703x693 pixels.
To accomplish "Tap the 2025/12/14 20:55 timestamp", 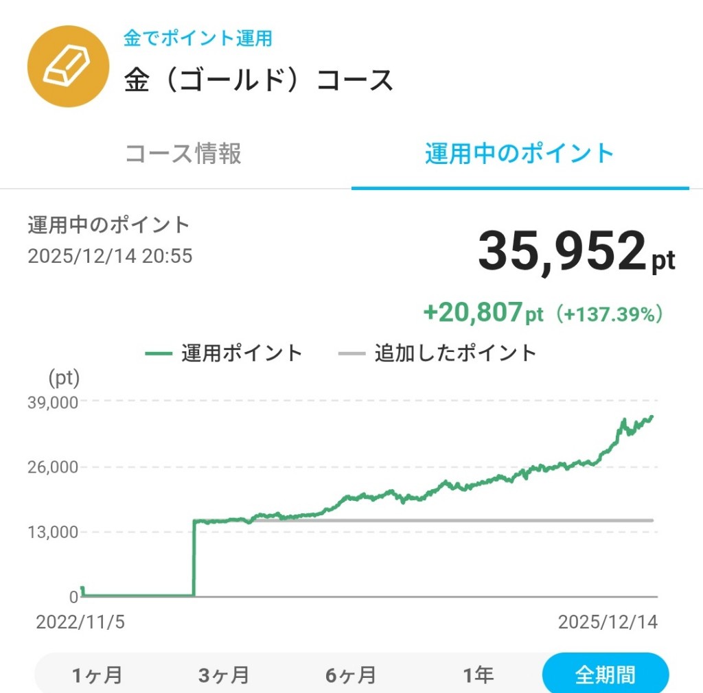I will tap(110, 257).
